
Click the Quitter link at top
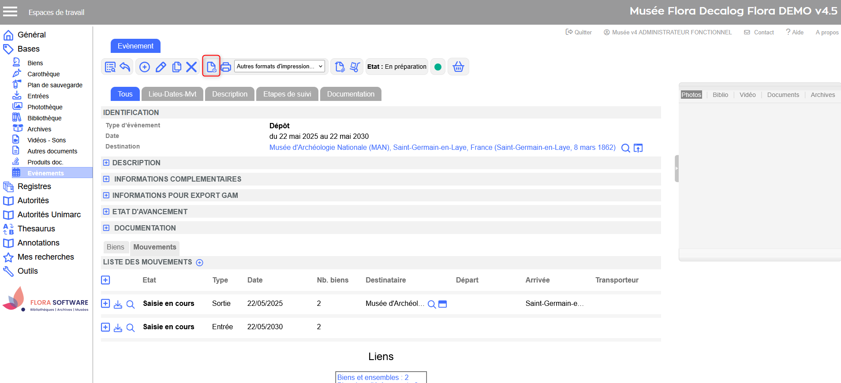[579, 32]
